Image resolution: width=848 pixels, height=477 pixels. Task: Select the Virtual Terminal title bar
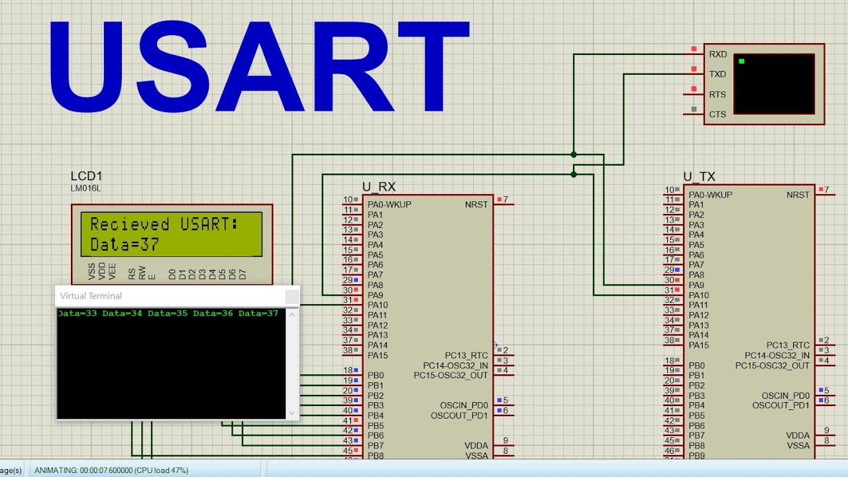tap(178, 296)
